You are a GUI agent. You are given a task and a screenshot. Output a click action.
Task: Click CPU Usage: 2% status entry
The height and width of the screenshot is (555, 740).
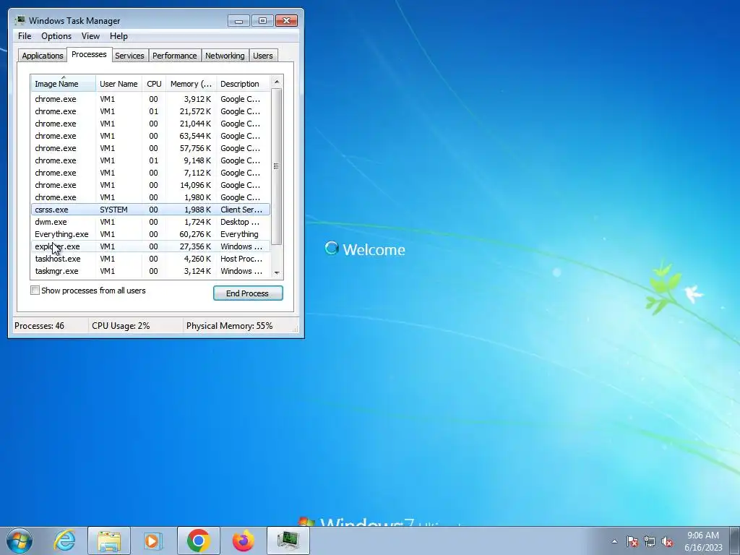[x=121, y=326]
